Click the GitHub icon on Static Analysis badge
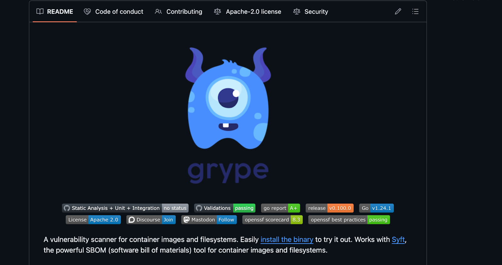The width and height of the screenshot is (502, 265). click(x=67, y=208)
